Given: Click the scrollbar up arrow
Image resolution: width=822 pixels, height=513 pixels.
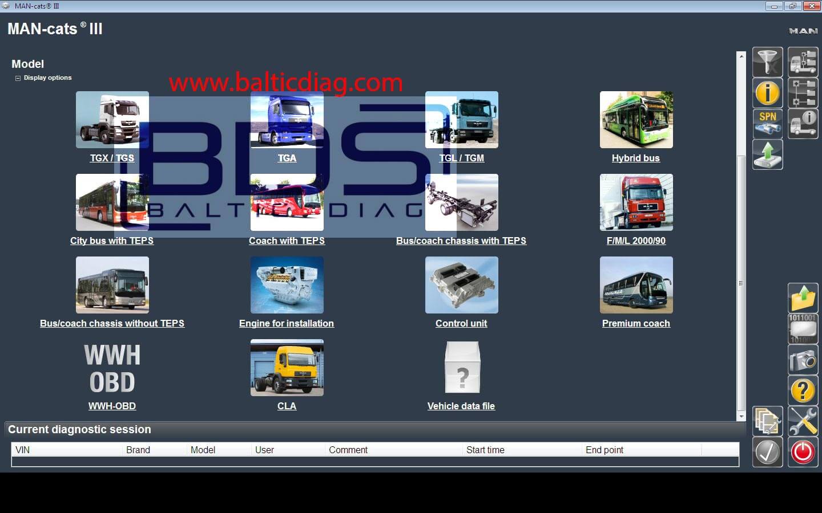Looking at the screenshot, I should click(x=741, y=56).
